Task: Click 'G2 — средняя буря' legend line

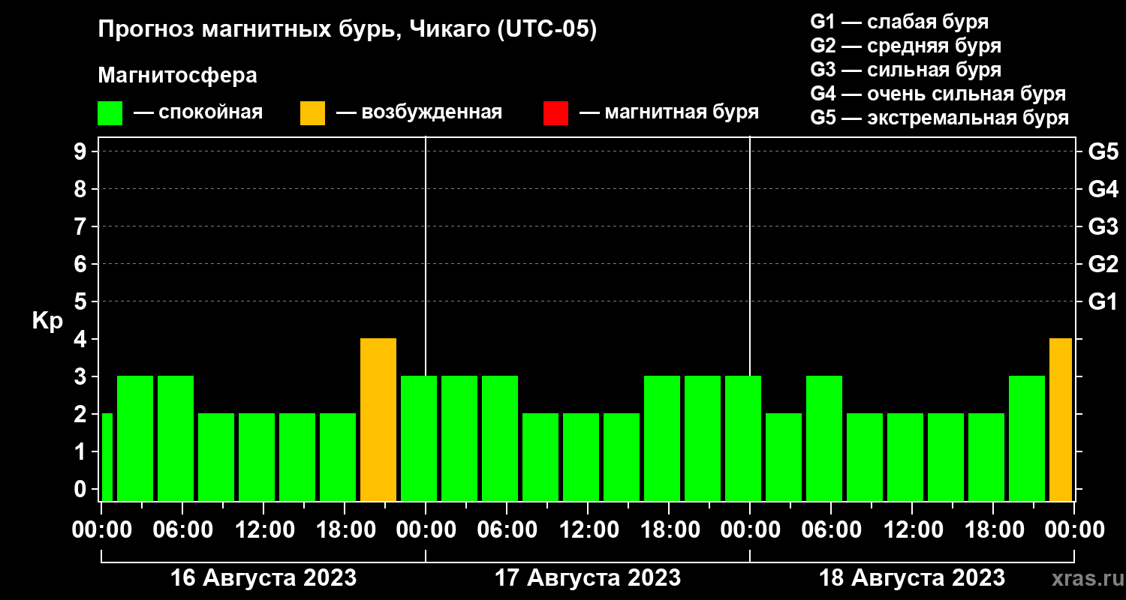Action: point(905,46)
